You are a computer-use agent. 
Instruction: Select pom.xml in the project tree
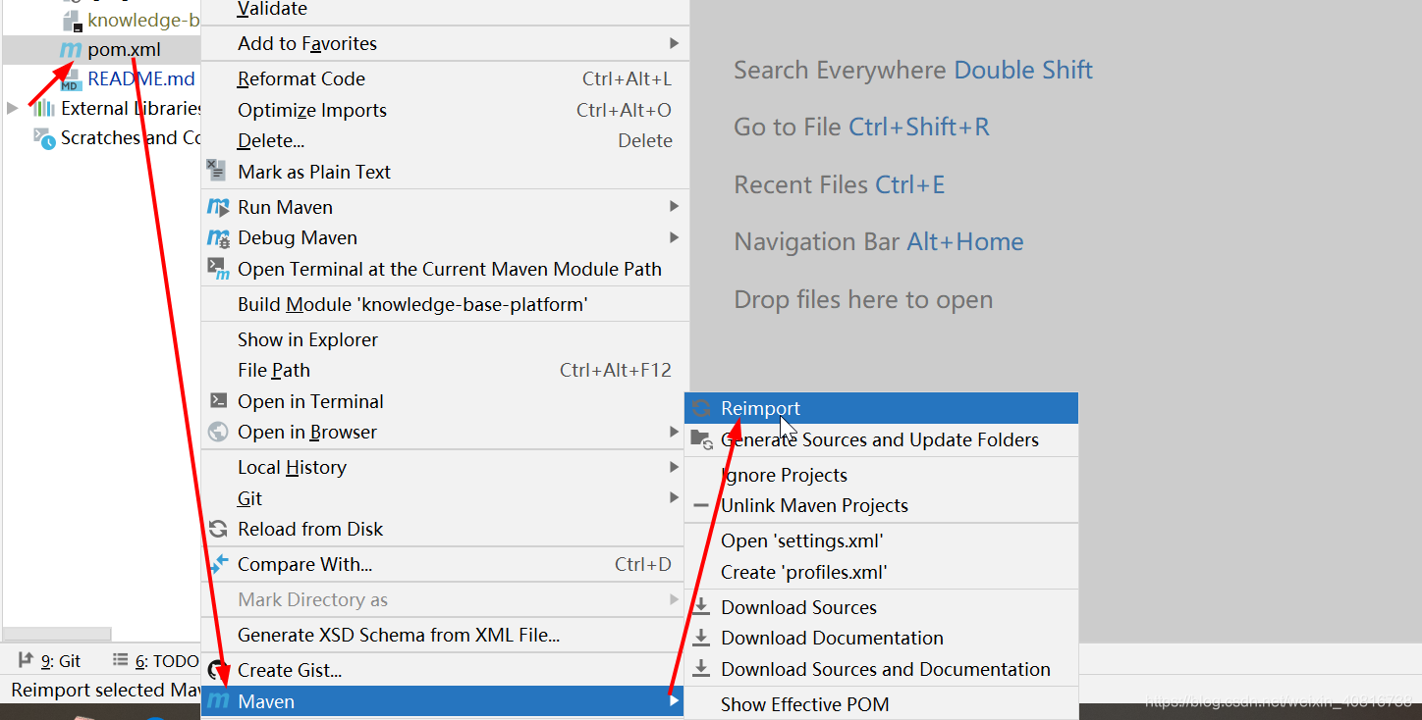102,50
